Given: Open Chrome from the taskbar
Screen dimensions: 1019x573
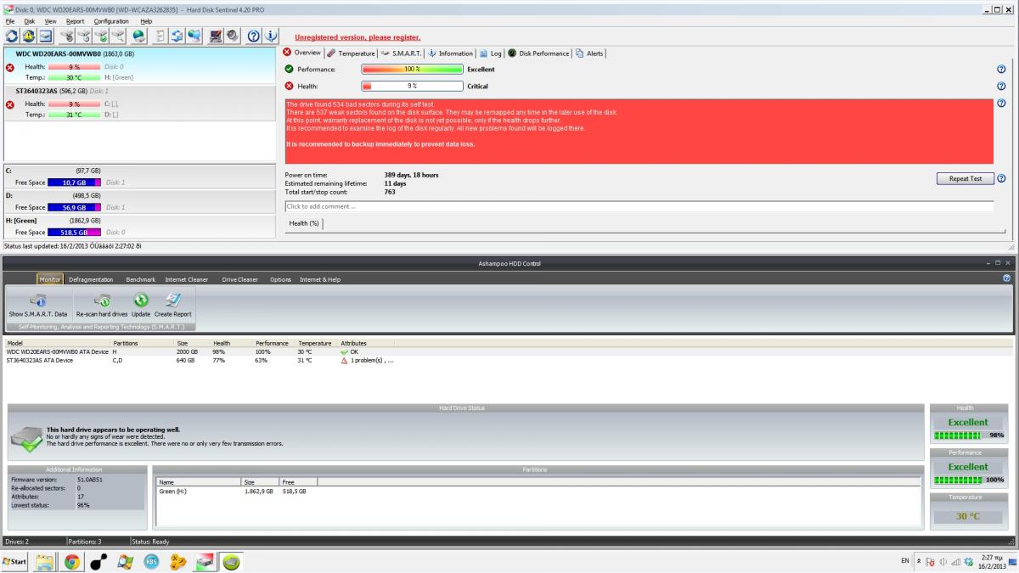Looking at the screenshot, I should pos(72,562).
